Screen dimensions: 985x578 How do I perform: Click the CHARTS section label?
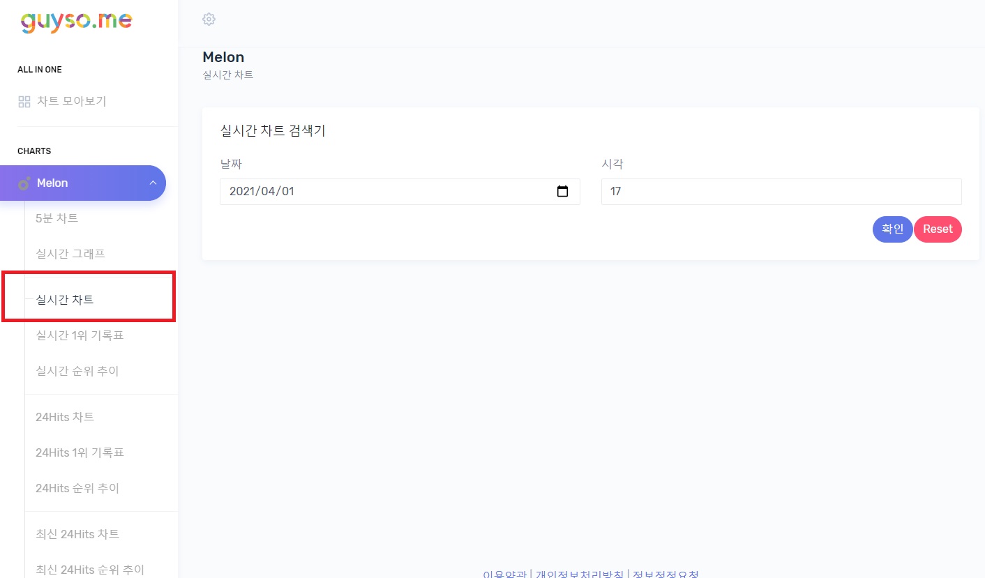click(34, 151)
